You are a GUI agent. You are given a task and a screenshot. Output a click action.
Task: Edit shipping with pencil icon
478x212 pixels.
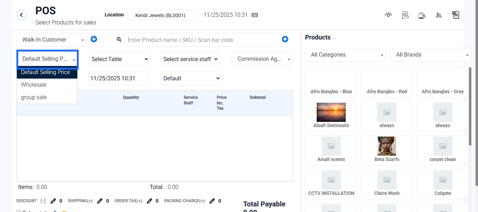(100, 201)
